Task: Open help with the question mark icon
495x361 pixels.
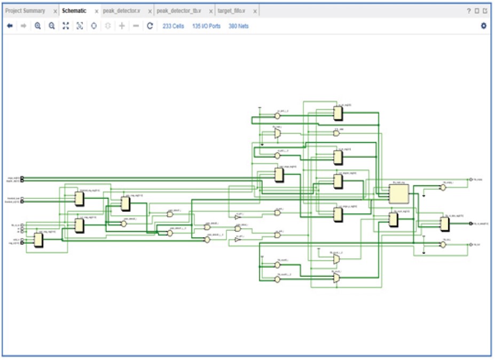Action: coord(468,11)
